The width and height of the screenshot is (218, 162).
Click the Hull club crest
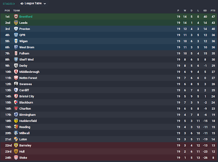coord(16,151)
